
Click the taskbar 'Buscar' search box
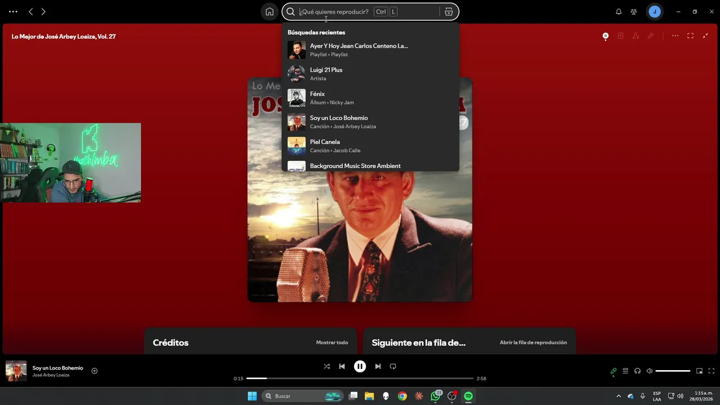coord(303,396)
